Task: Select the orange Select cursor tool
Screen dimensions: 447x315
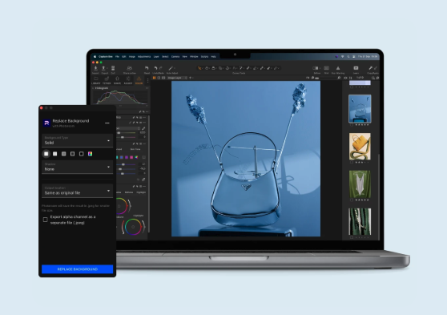Action: tap(199, 68)
